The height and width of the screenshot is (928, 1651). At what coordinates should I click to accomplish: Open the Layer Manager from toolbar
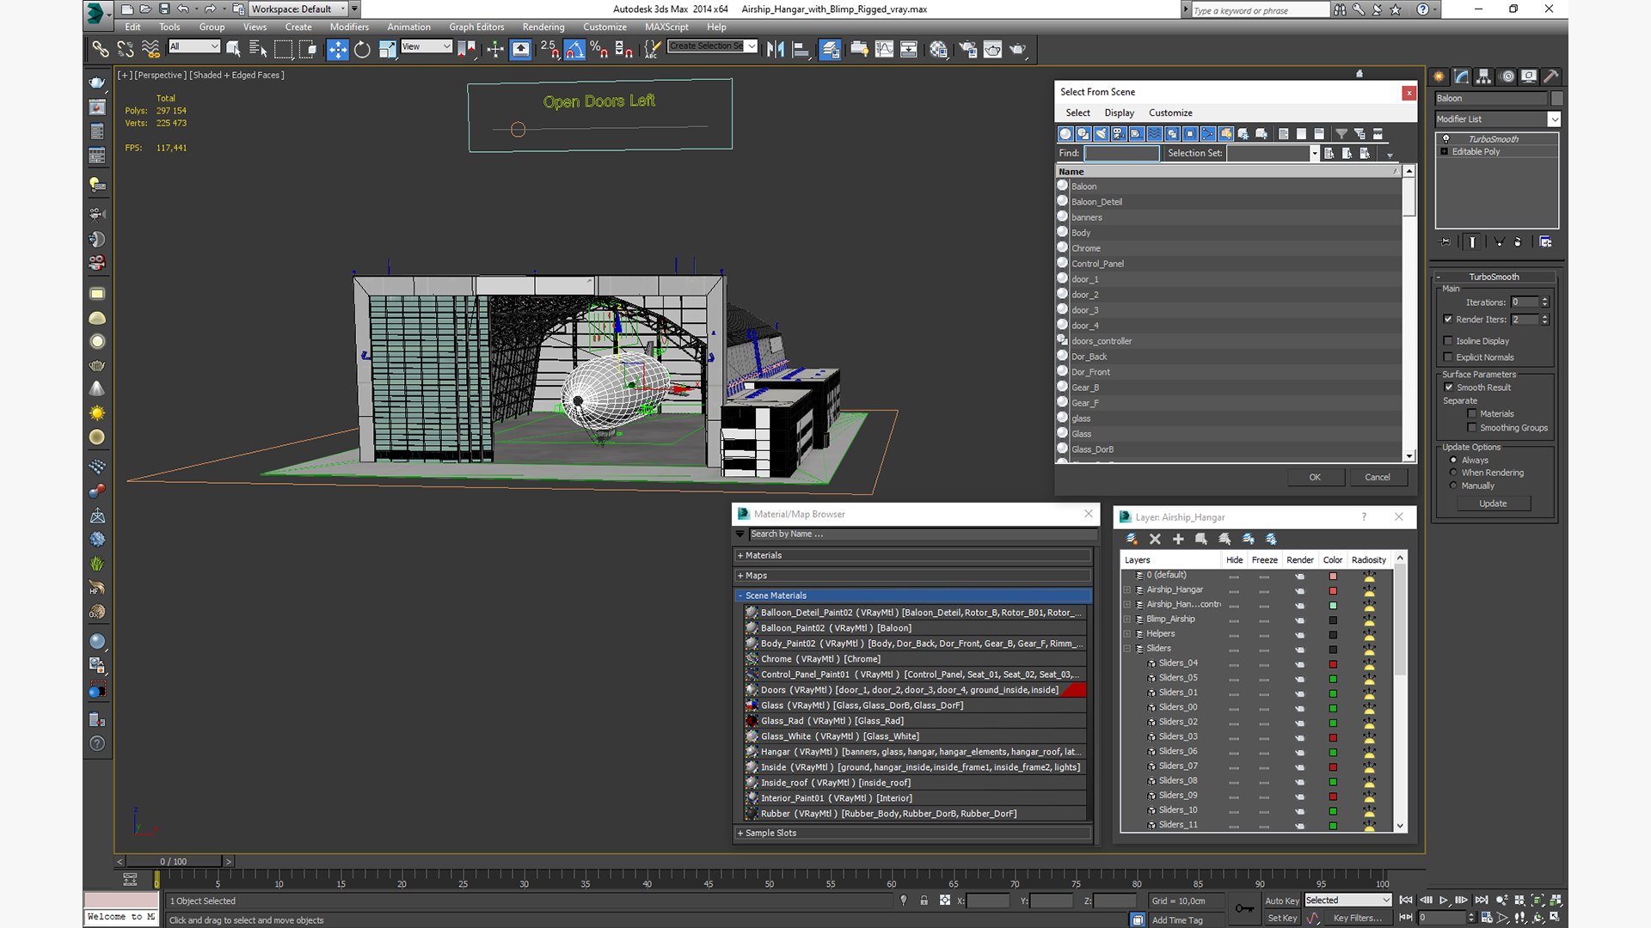[830, 49]
